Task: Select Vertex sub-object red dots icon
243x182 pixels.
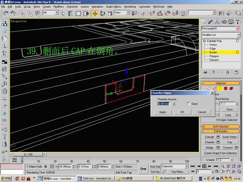Action: coord(208,88)
